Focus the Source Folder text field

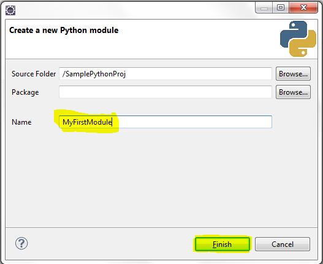pos(165,74)
